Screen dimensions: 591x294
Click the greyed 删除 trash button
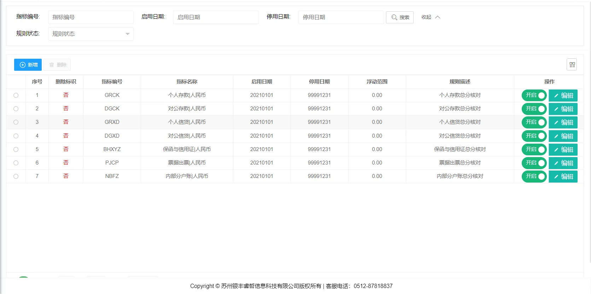pyautogui.click(x=57, y=65)
